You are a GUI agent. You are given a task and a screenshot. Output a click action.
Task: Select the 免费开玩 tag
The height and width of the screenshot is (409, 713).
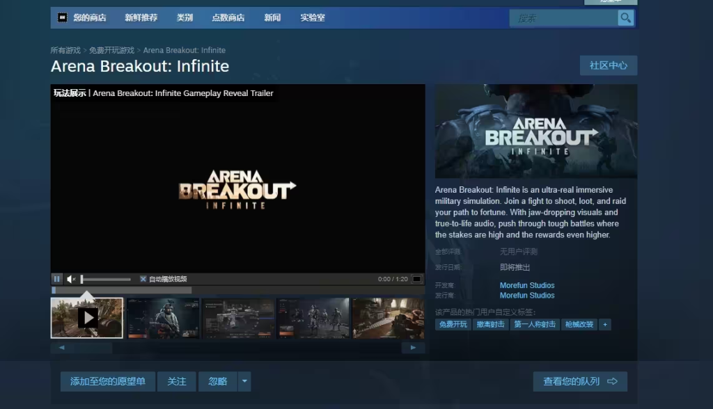(x=453, y=324)
